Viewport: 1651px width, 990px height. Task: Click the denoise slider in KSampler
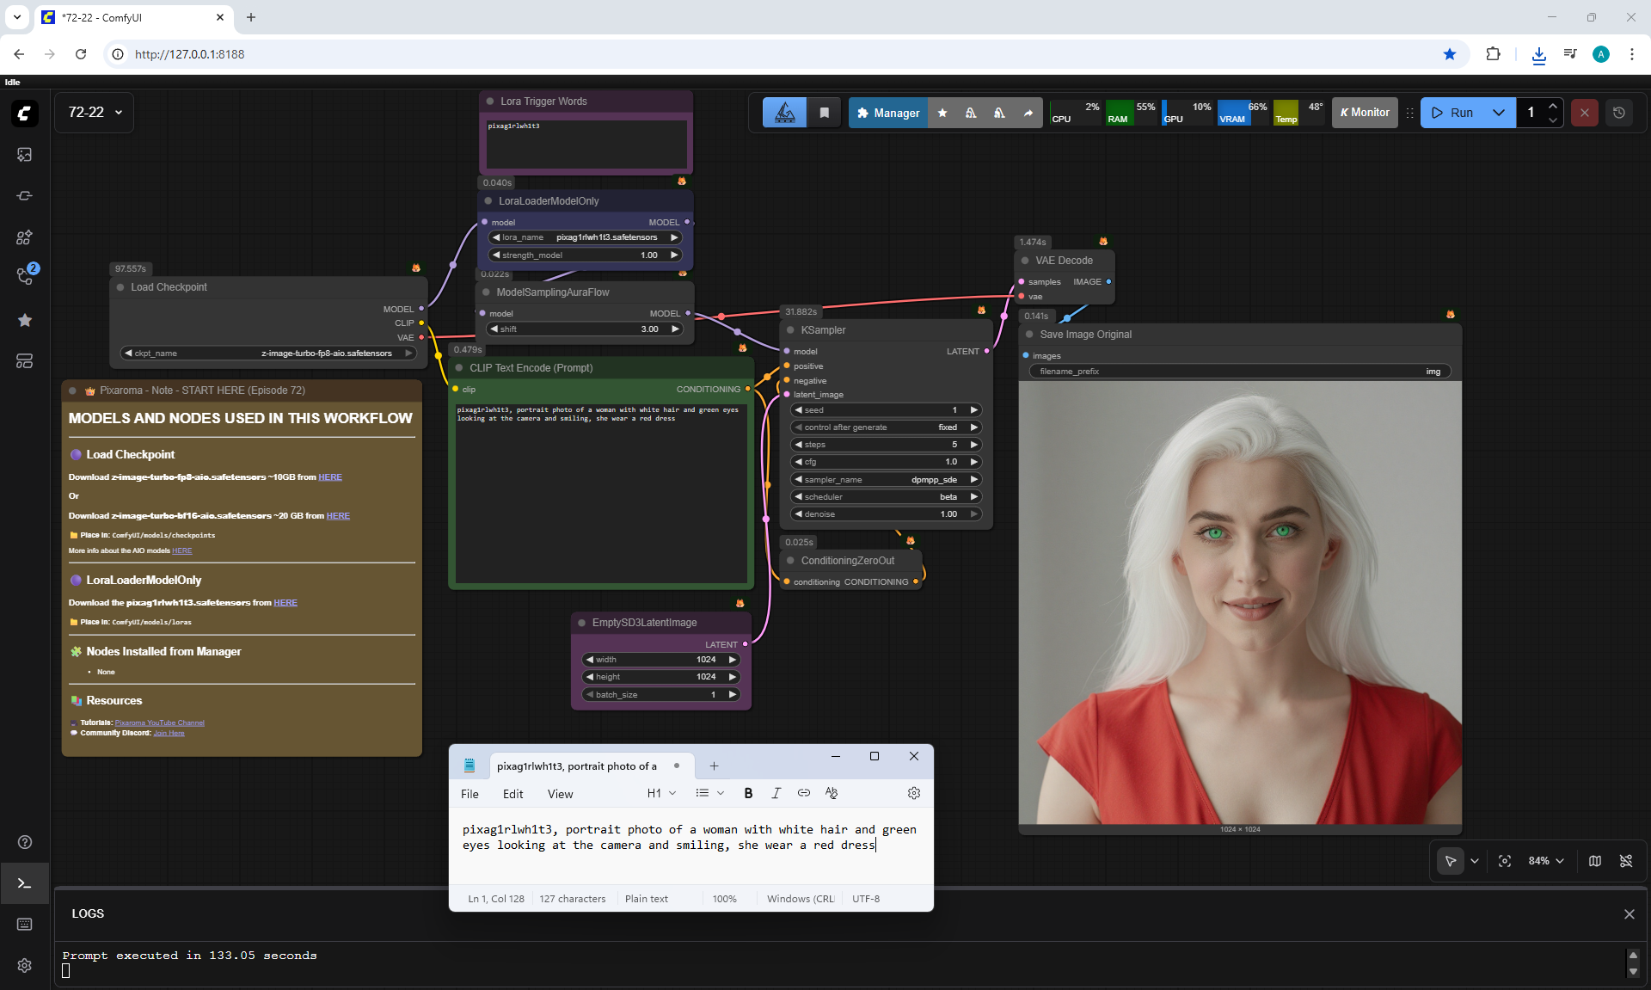click(886, 514)
